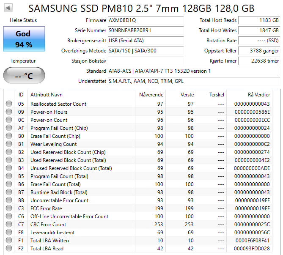The image size is (283, 255).
Task: Click the empty Stasjon Bokstav field
Action: click(x=146, y=61)
